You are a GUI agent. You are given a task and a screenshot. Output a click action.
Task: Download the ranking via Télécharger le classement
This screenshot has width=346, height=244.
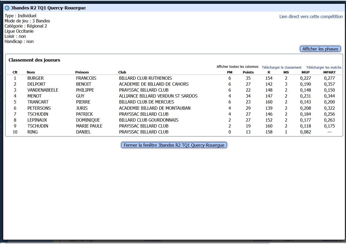click(282, 68)
